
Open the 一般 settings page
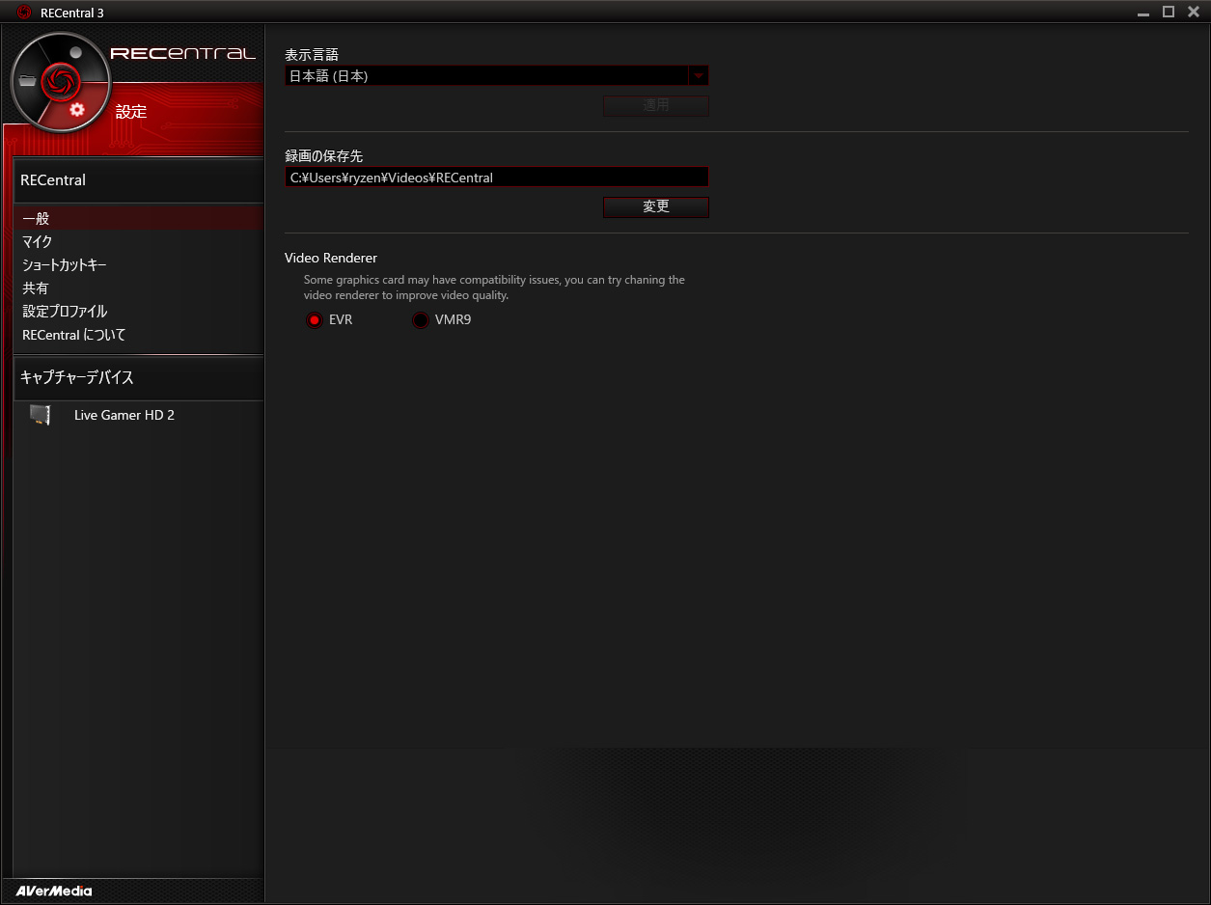(139, 219)
